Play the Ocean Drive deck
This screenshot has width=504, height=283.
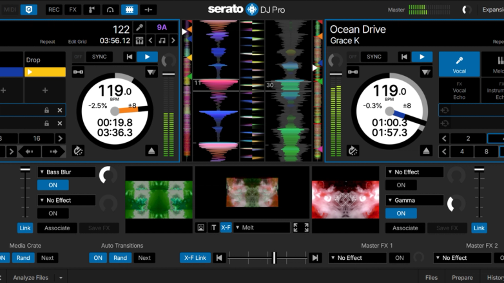[422, 57]
